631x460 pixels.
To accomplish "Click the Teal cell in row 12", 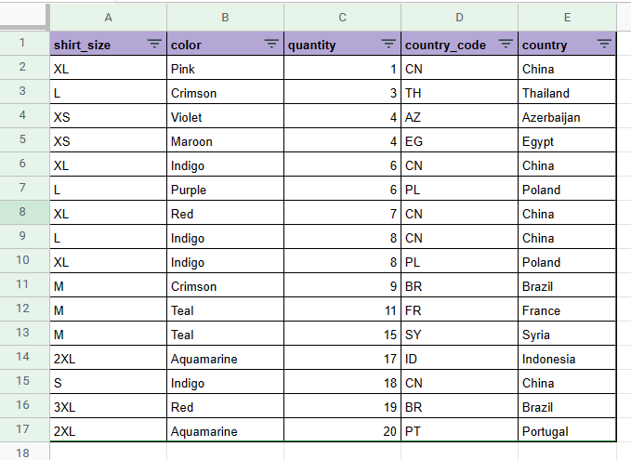I will tap(225, 309).
